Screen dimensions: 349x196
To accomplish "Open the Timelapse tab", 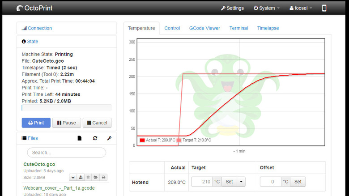I will [268, 28].
